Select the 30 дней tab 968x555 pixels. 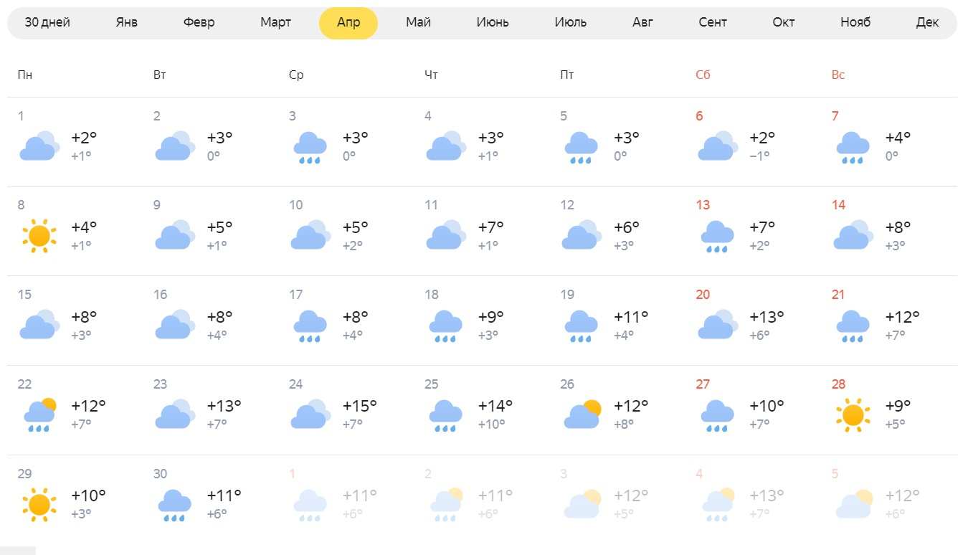(47, 22)
